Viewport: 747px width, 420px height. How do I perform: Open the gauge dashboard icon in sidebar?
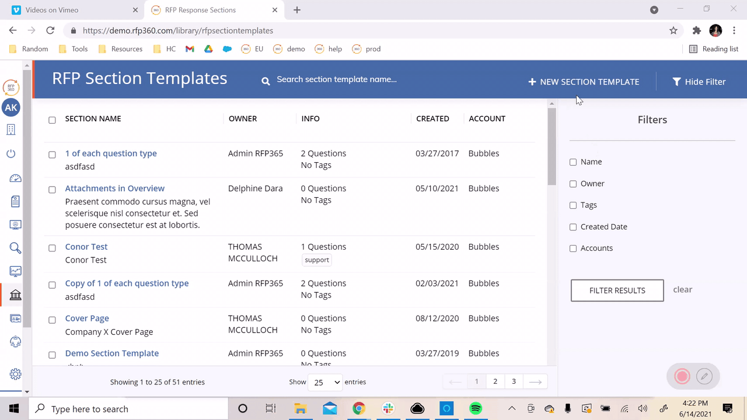[15, 178]
